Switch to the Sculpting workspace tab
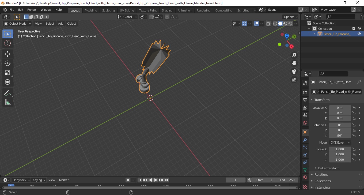The height and width of the screenshot is (195, 364). [108, 10]
